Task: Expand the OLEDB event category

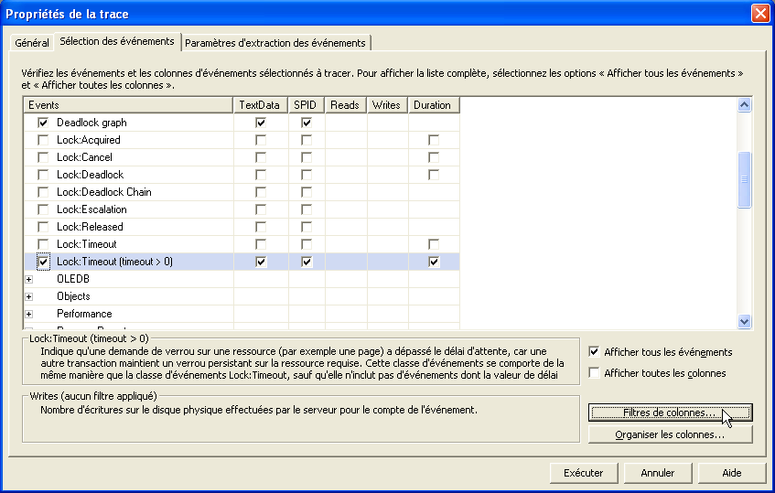Action: click(x=29, y=279)
